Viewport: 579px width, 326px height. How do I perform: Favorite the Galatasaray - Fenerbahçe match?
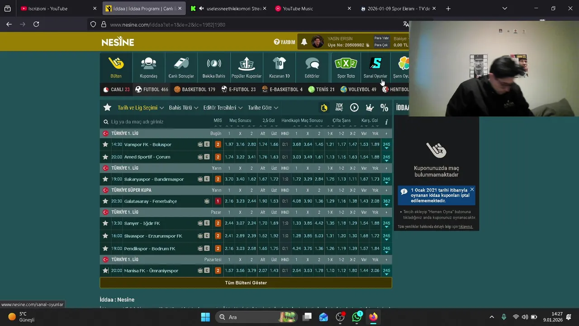(105, 201)
